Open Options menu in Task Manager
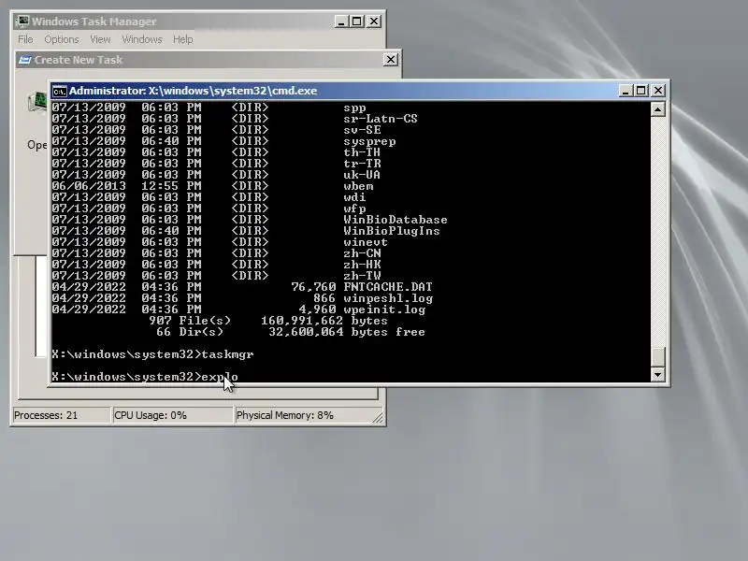748x561 pixels. click(x=62, y=39)
